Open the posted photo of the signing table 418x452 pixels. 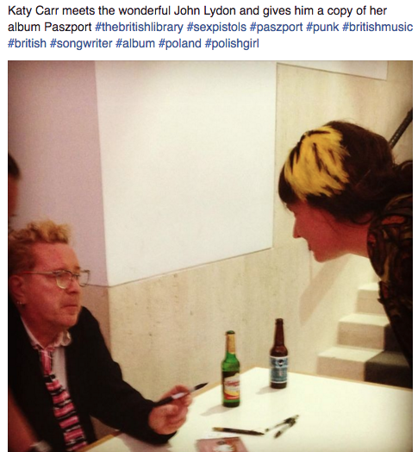point(210,256)
